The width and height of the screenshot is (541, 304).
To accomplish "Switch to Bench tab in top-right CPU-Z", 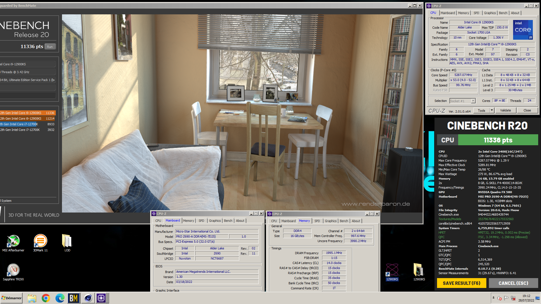I will coord(503,13).
